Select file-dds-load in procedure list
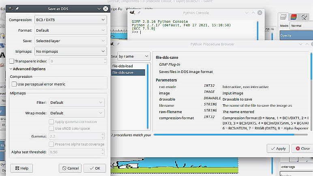The height and width of the screenshot is (176, 313). 123,66
